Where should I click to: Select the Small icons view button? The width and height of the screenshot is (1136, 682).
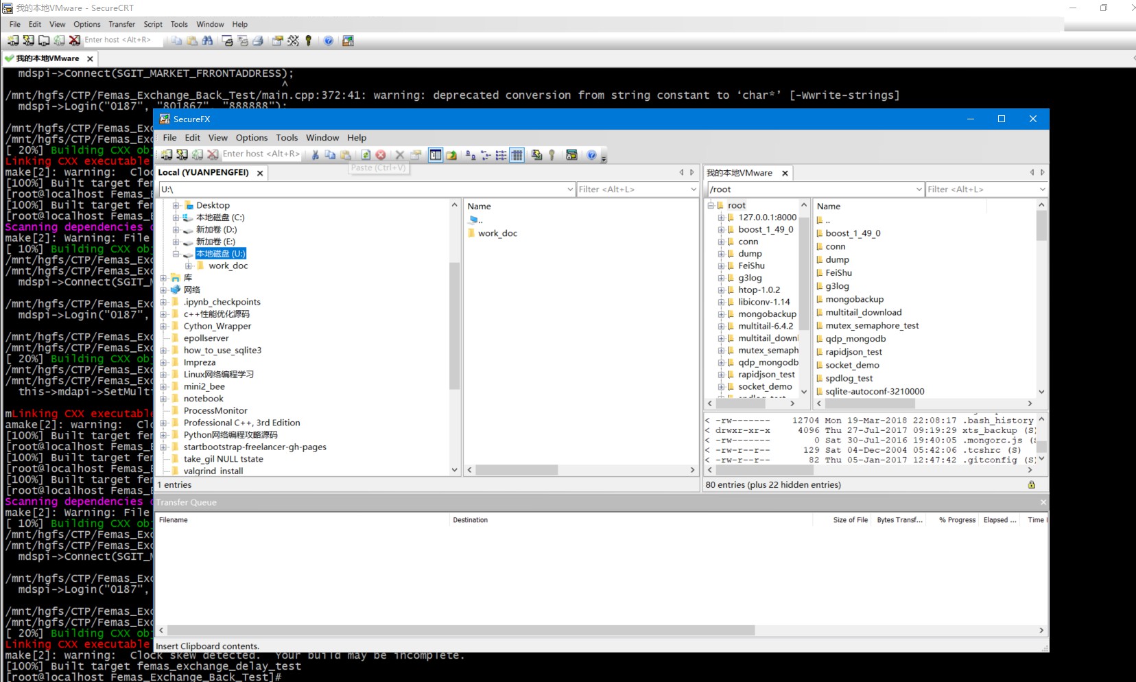click(486, 155)
